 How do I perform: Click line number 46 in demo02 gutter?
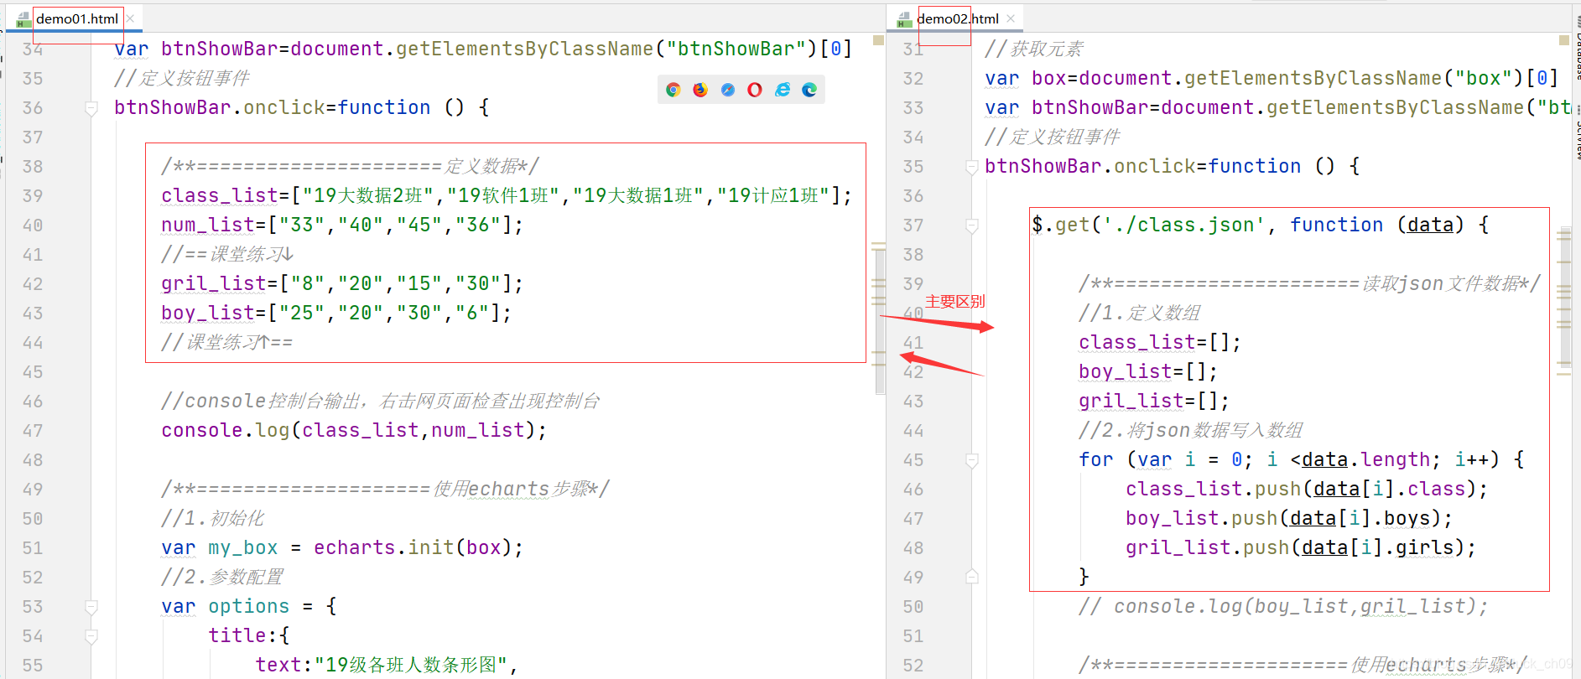913,489
